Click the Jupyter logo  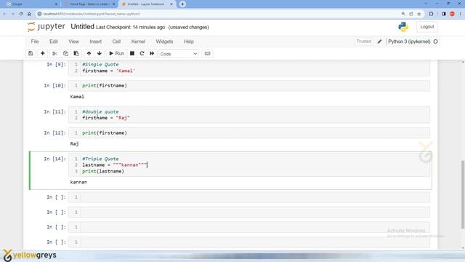(46, 27)
